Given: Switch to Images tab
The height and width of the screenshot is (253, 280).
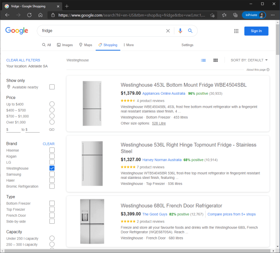Looking at the screenshot, I should click(65, 45).
